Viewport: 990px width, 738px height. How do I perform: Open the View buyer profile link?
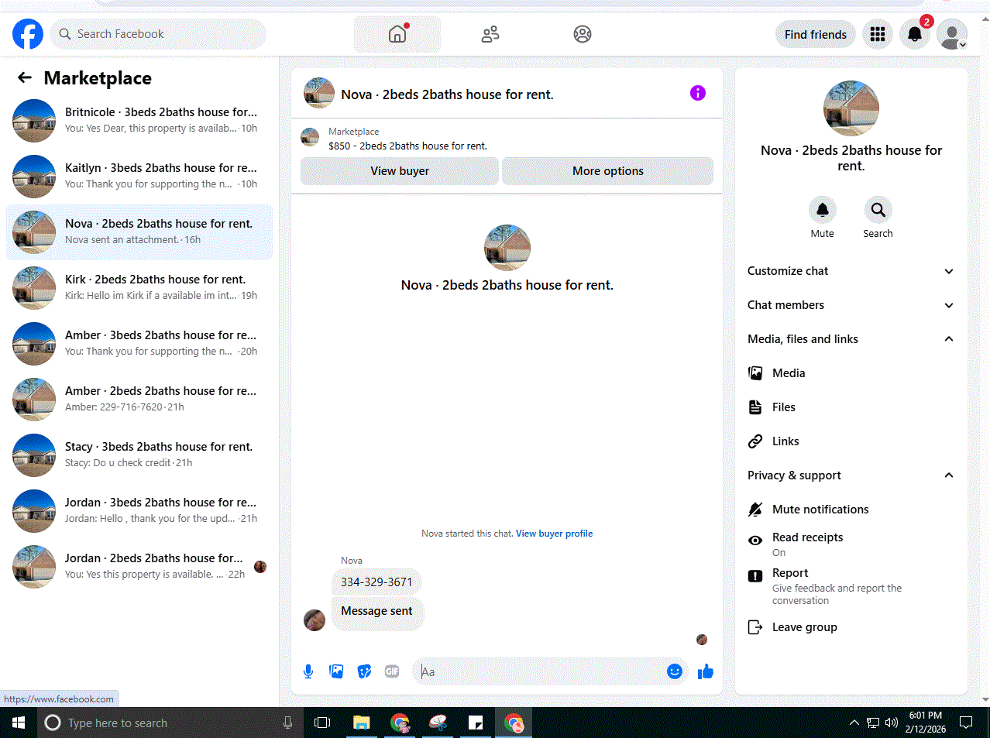pos(555,534)
